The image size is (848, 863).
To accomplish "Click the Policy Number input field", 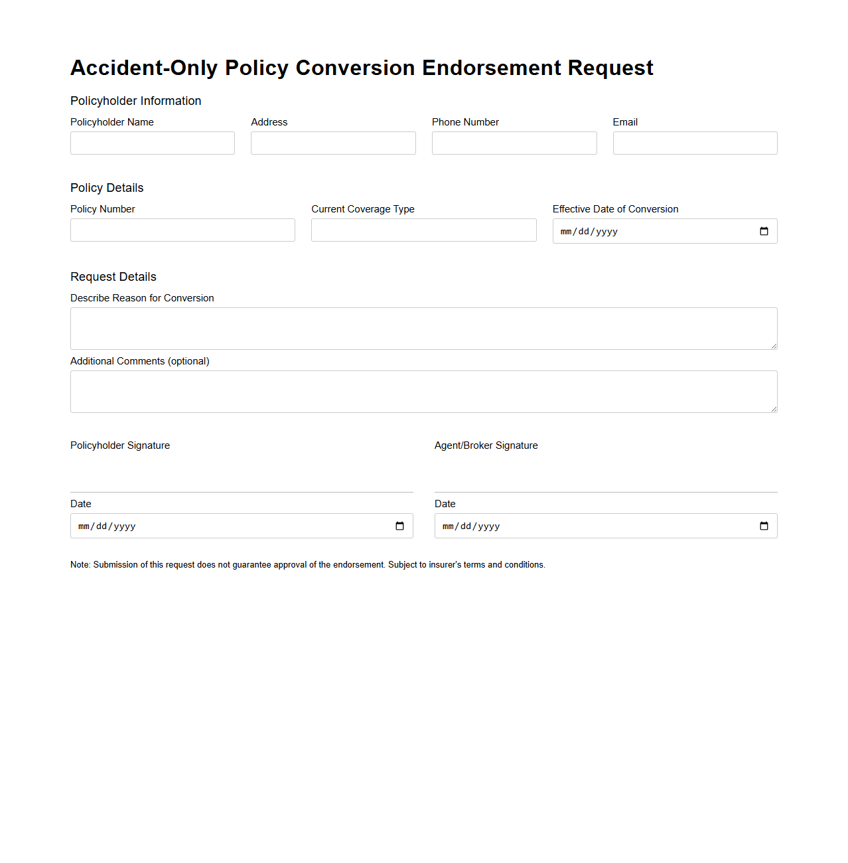I will (182, 230).
